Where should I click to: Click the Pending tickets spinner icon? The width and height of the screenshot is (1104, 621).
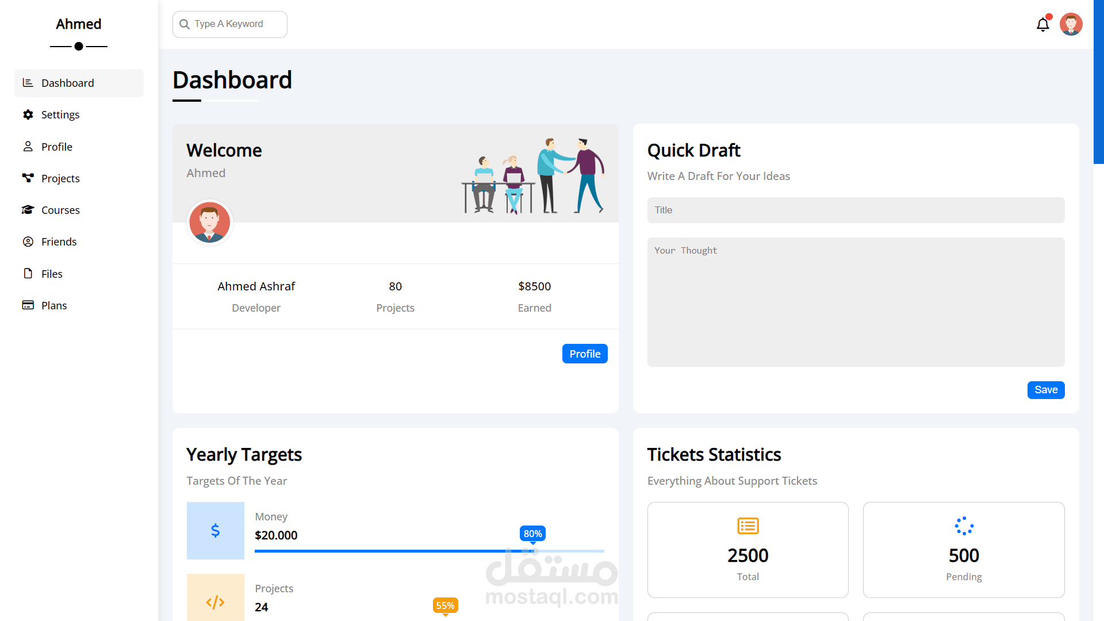coord(964,526)
